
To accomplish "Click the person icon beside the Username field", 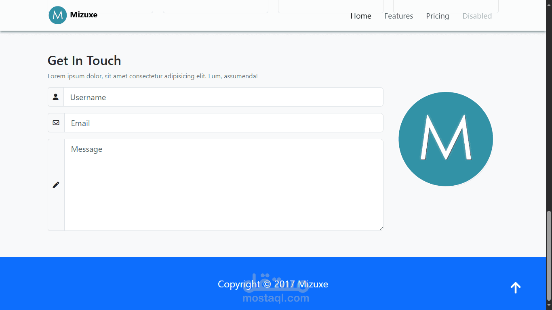I will tap(56, 97).
